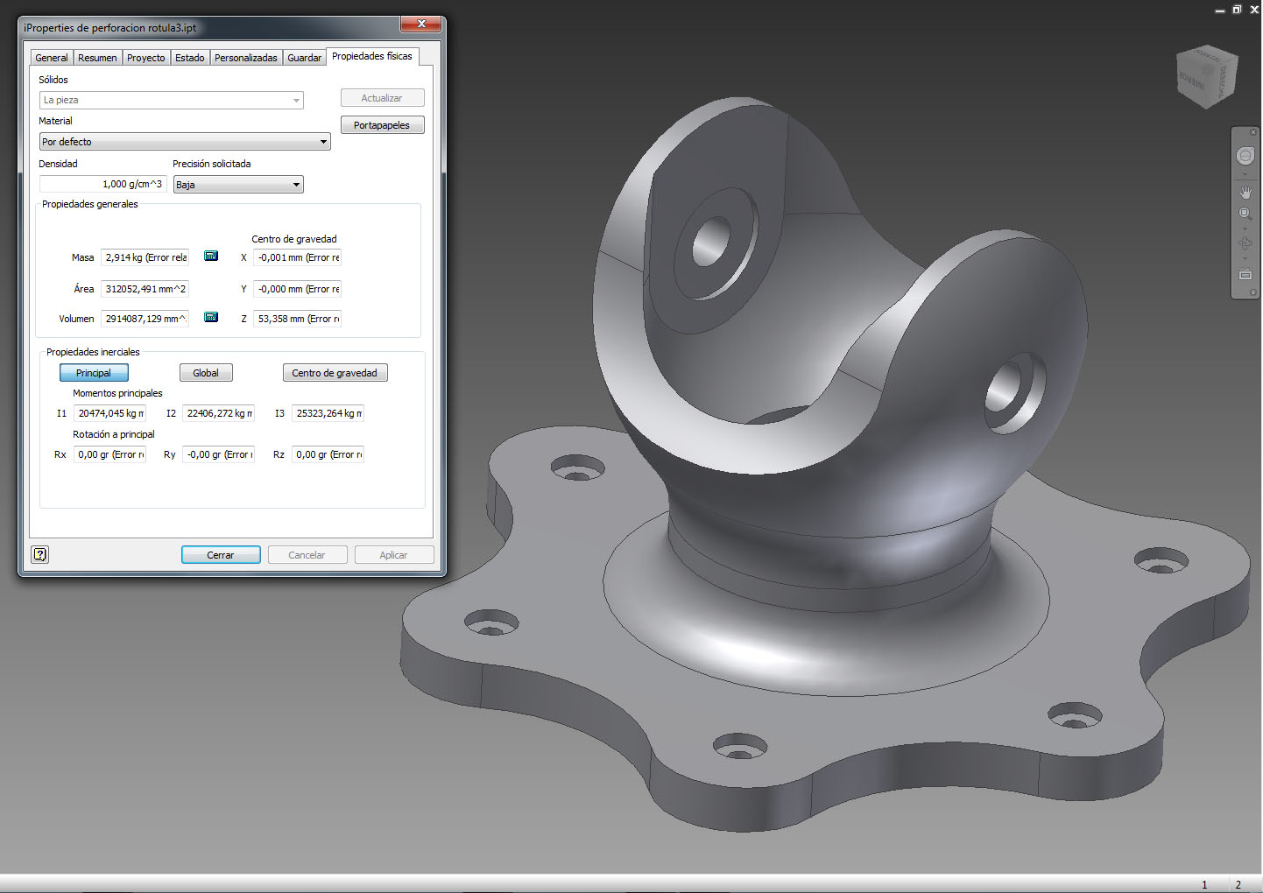The height and width of the screenshot is (893, 1263).
Task: Select the Centro de gravedad inertial button
Action: pos(335,373)
